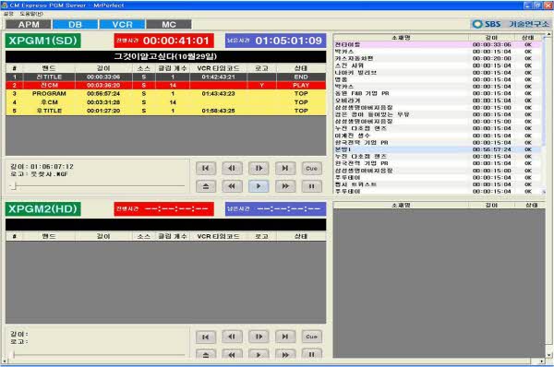
Task: Step one frame forward in XPGM1
Action: click(x=259, y=169)
